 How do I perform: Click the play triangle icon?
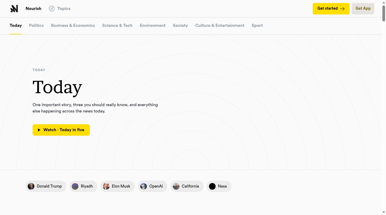click(x=39, y=130)
